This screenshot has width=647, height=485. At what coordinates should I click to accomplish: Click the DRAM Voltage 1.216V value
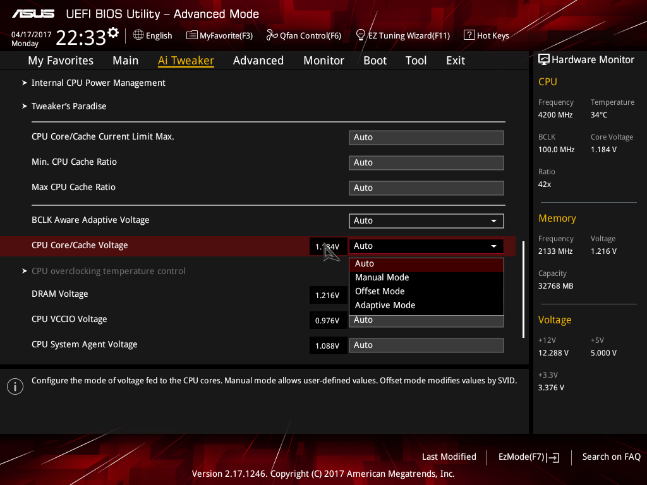pos(328,296)
